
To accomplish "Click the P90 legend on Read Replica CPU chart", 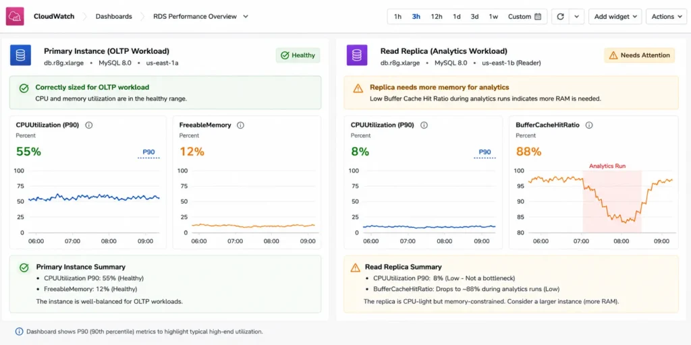I will click(x=485, y=154).
